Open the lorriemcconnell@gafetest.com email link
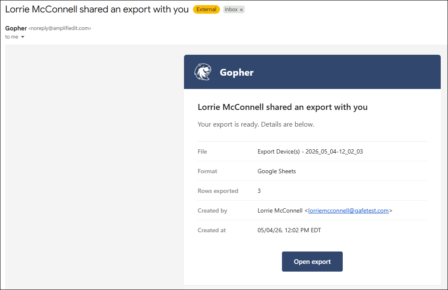This screenshot has width=448, height=290. tap(348, 210)
